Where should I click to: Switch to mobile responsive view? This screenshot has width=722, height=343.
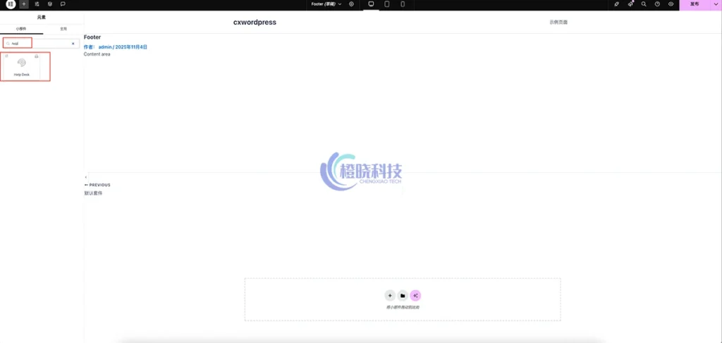tap(403, 4)
